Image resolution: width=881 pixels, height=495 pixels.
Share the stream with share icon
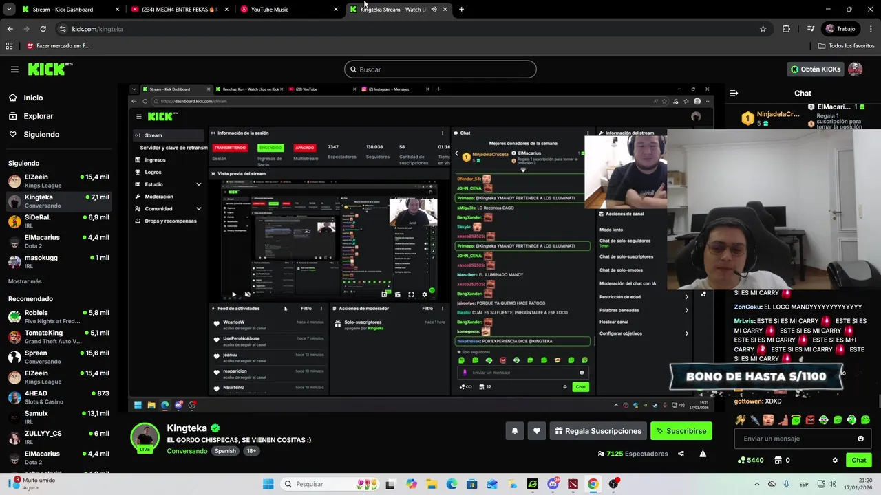pos(681,454)
